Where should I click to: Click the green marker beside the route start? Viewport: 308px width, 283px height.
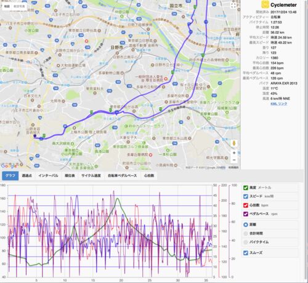[44, 136]
